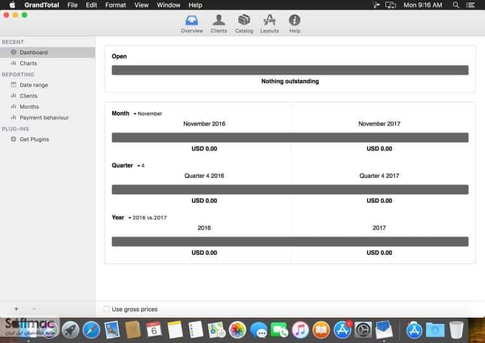This screenshot has width=485, height=343.
Task: Open Photos in the Dock
Action: (x=237, y=330)
